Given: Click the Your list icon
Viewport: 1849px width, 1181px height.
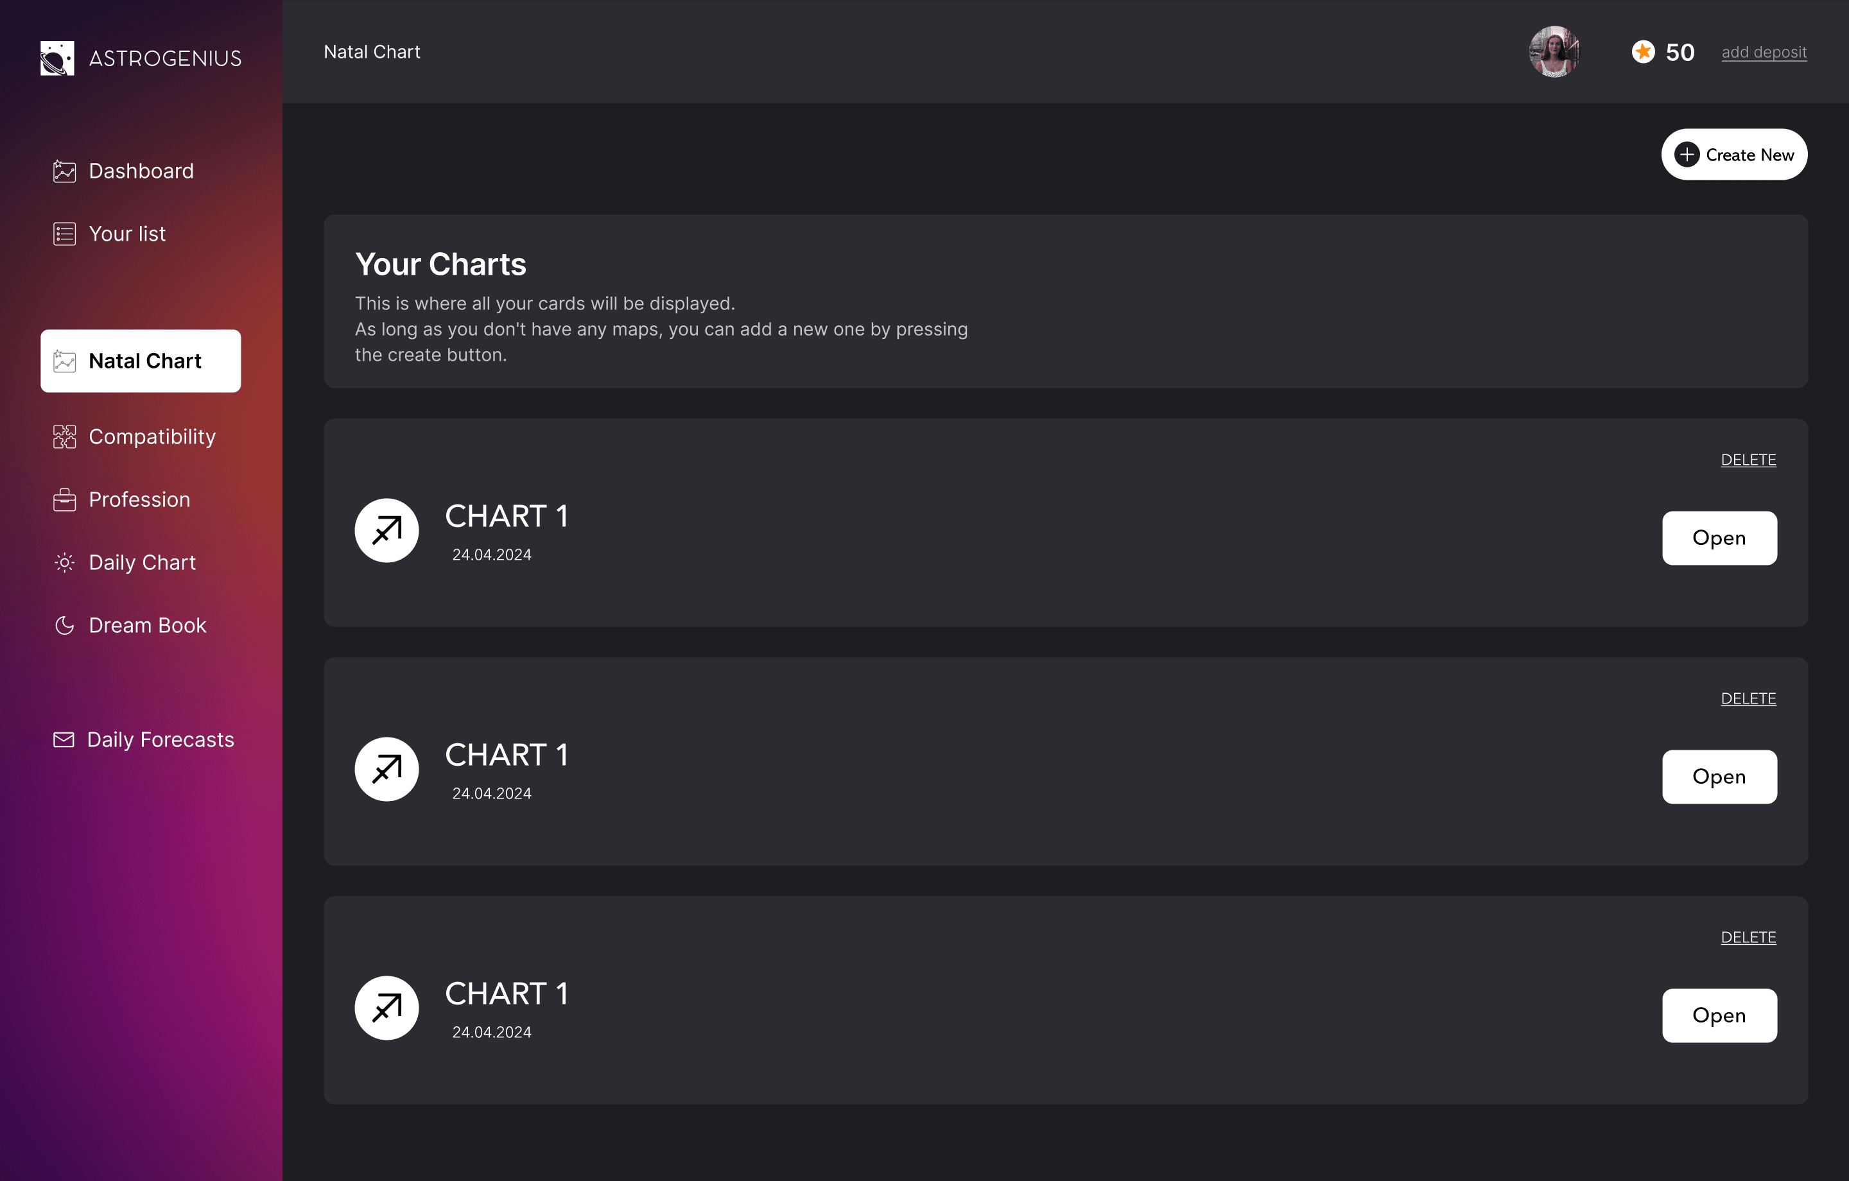Looking at the screenshot, I should pos(64,234).
